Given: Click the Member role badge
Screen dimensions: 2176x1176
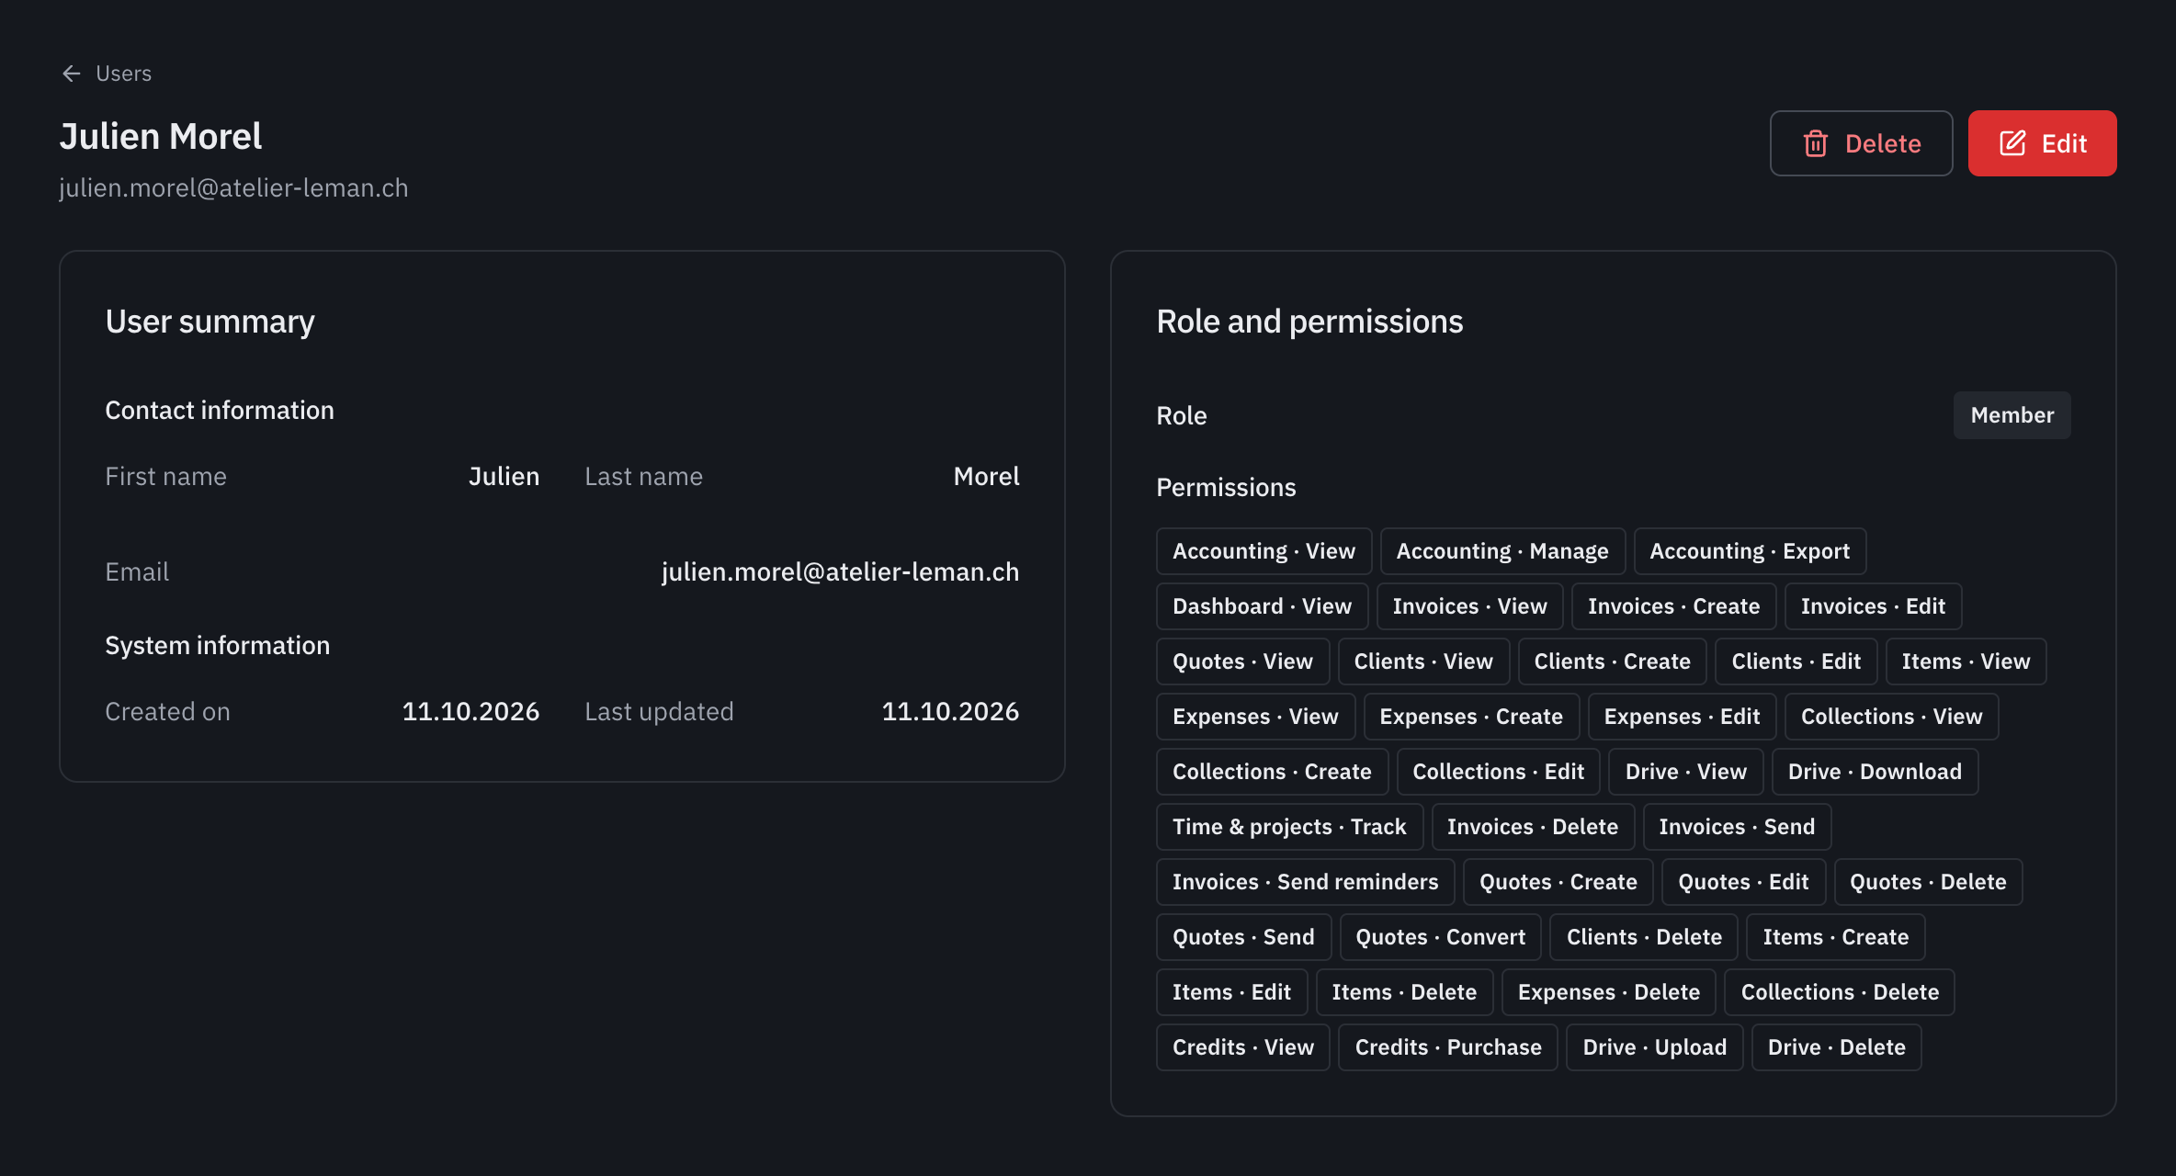Looking at the screenshot, I should 2012,415.
